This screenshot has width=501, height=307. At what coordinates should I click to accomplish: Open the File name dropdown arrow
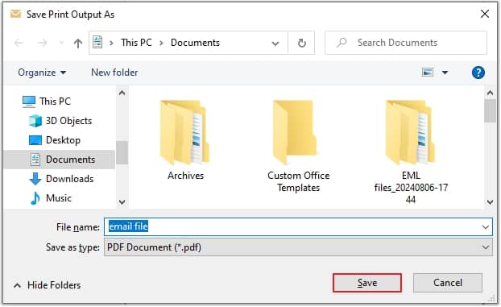click(486, 227)
